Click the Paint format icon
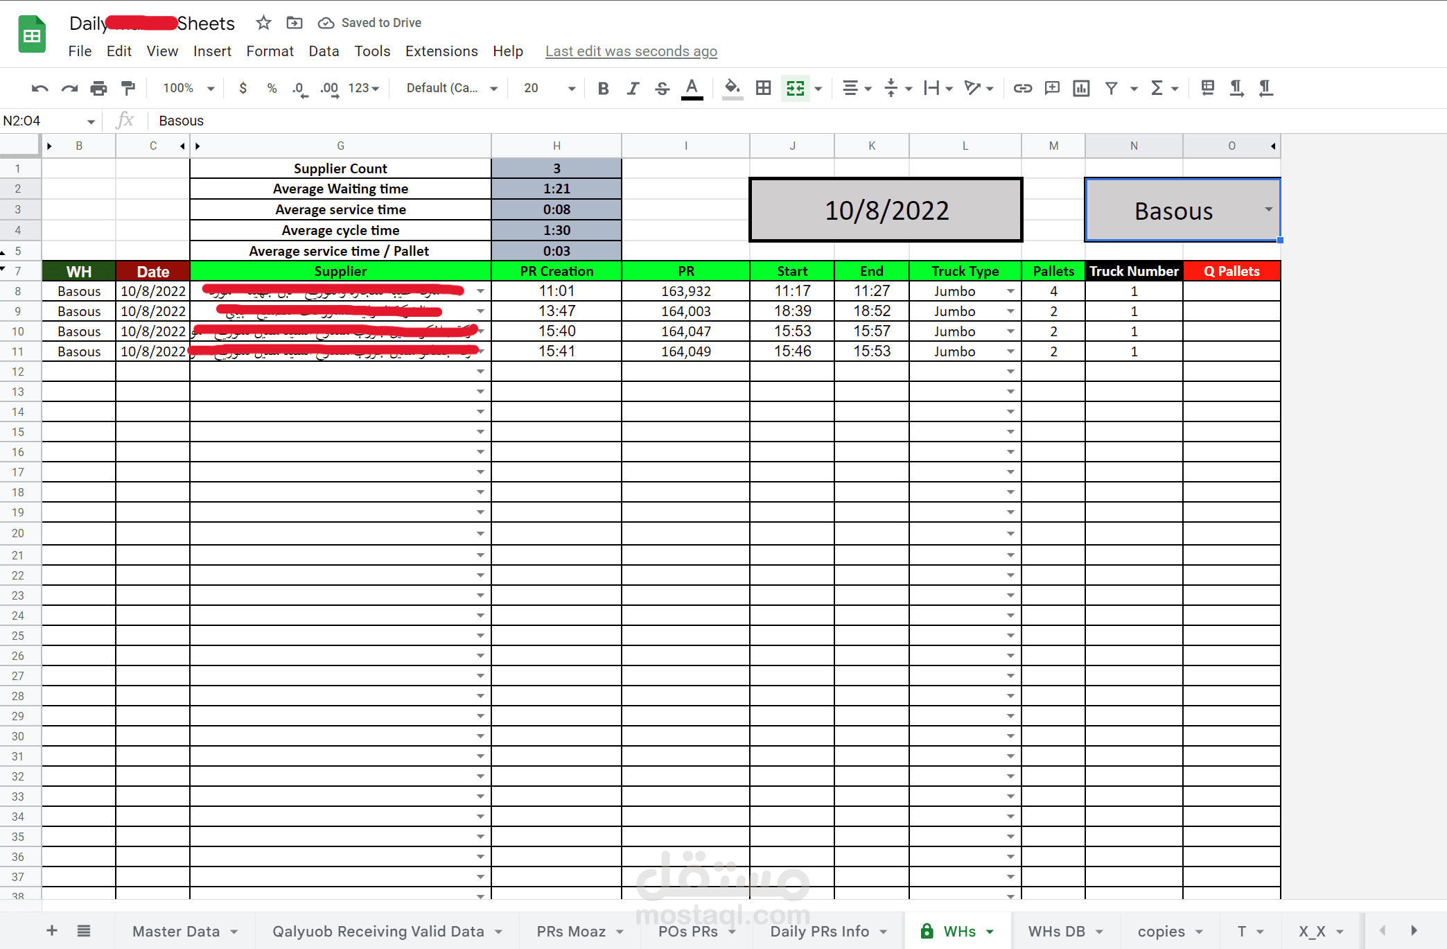Image resolution: width=1447 pixels, height=949 pixels. [x=128, y=88]
